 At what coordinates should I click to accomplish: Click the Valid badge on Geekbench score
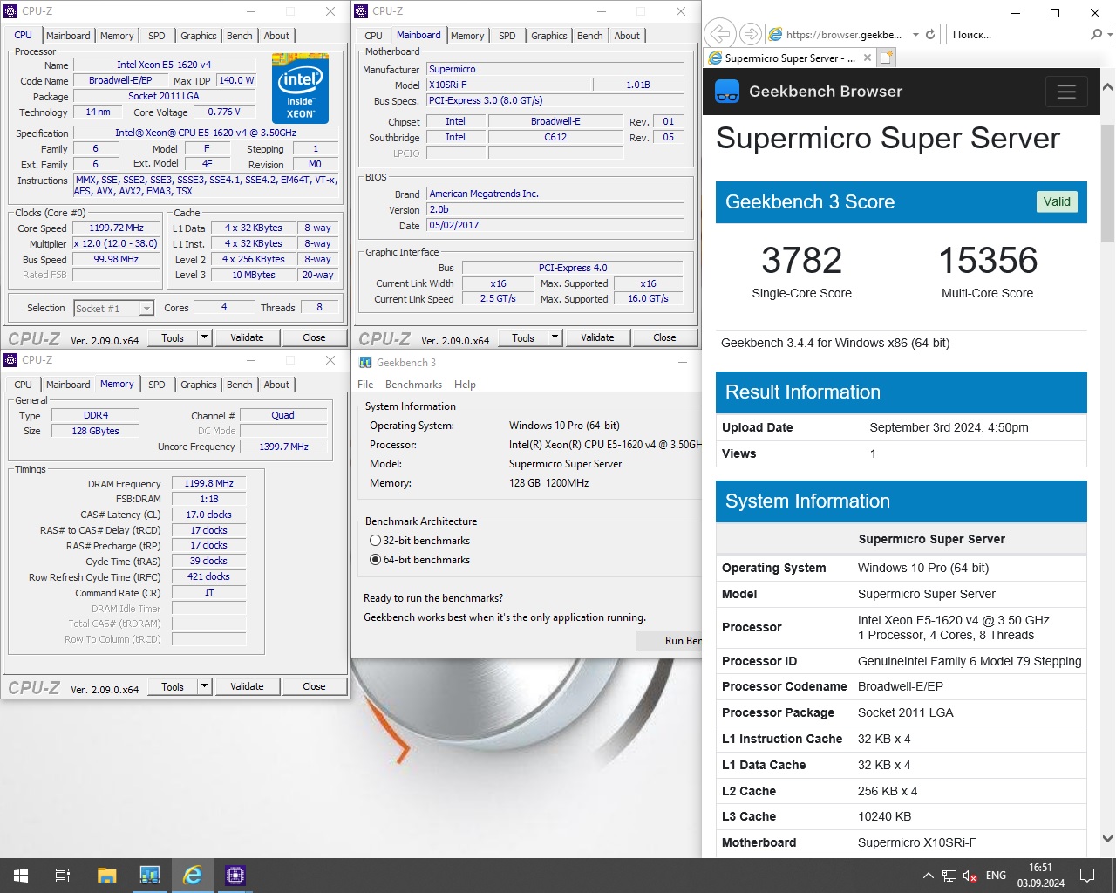coord(1057,201)
